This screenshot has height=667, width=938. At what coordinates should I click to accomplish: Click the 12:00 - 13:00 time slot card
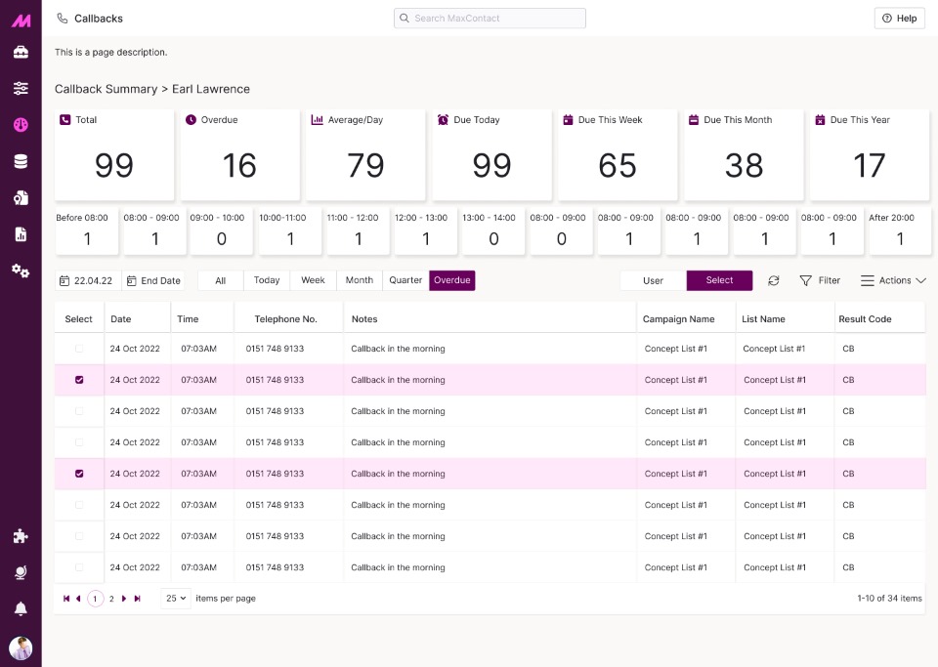tap(426, 231)
